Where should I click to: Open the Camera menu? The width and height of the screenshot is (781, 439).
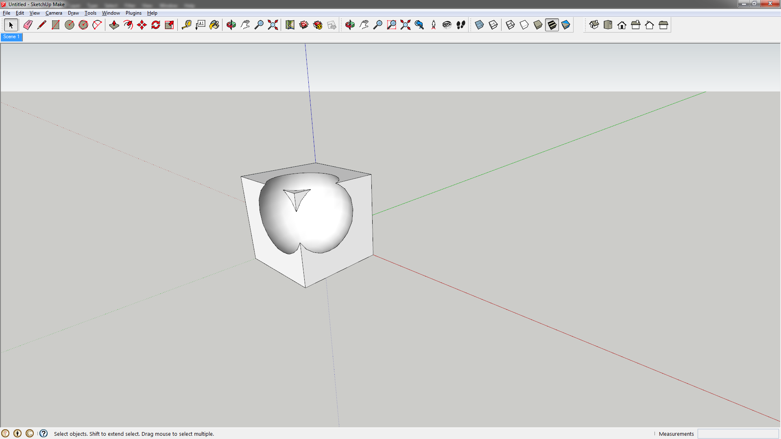point(54,13)
